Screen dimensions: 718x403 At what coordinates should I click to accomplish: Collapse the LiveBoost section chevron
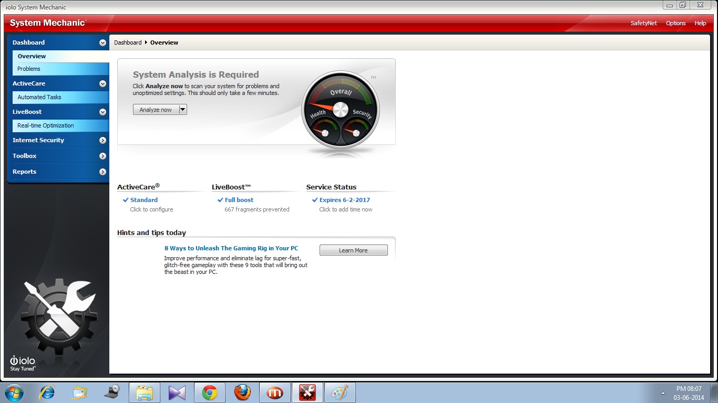[102, 112]
